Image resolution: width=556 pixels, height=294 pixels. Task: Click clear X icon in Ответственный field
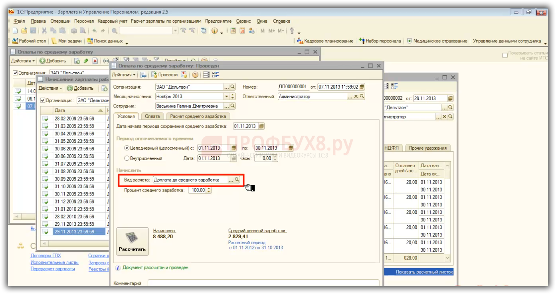click(x=356, y=97)
